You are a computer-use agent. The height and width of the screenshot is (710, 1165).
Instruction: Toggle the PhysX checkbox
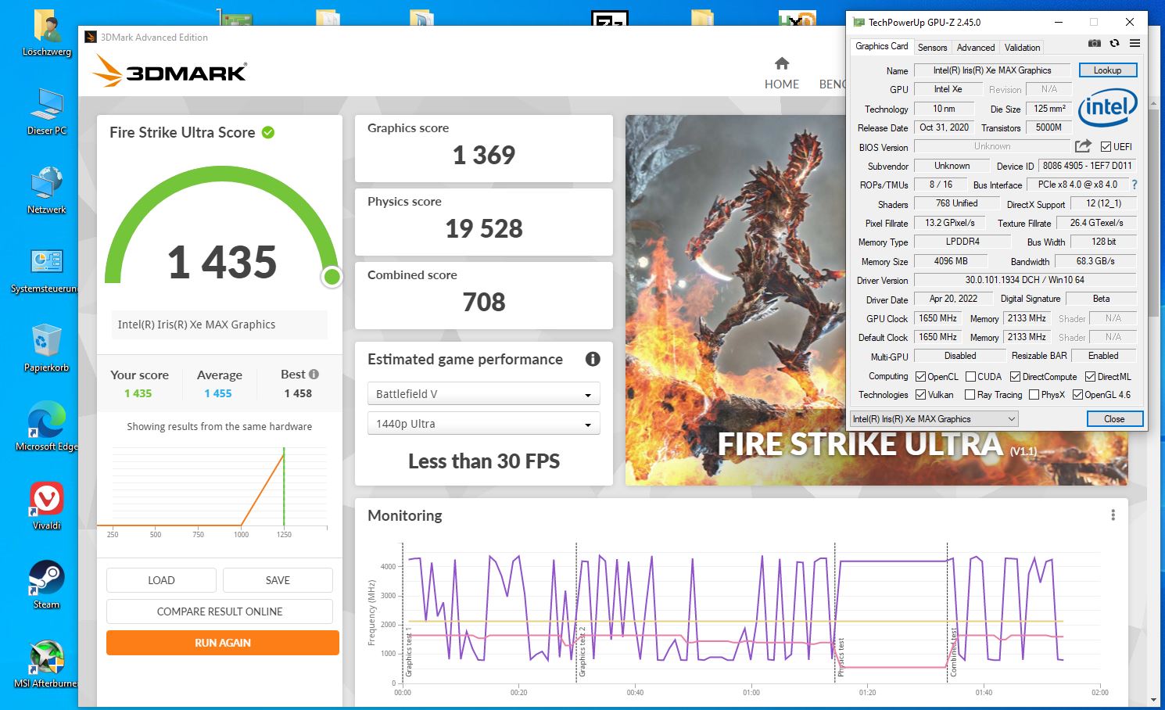pos(1034,395)
